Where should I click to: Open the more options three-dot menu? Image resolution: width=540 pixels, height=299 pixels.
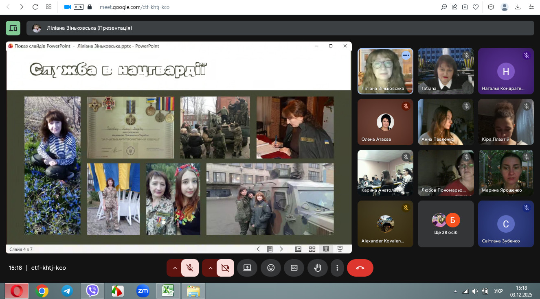pos(337,268)
